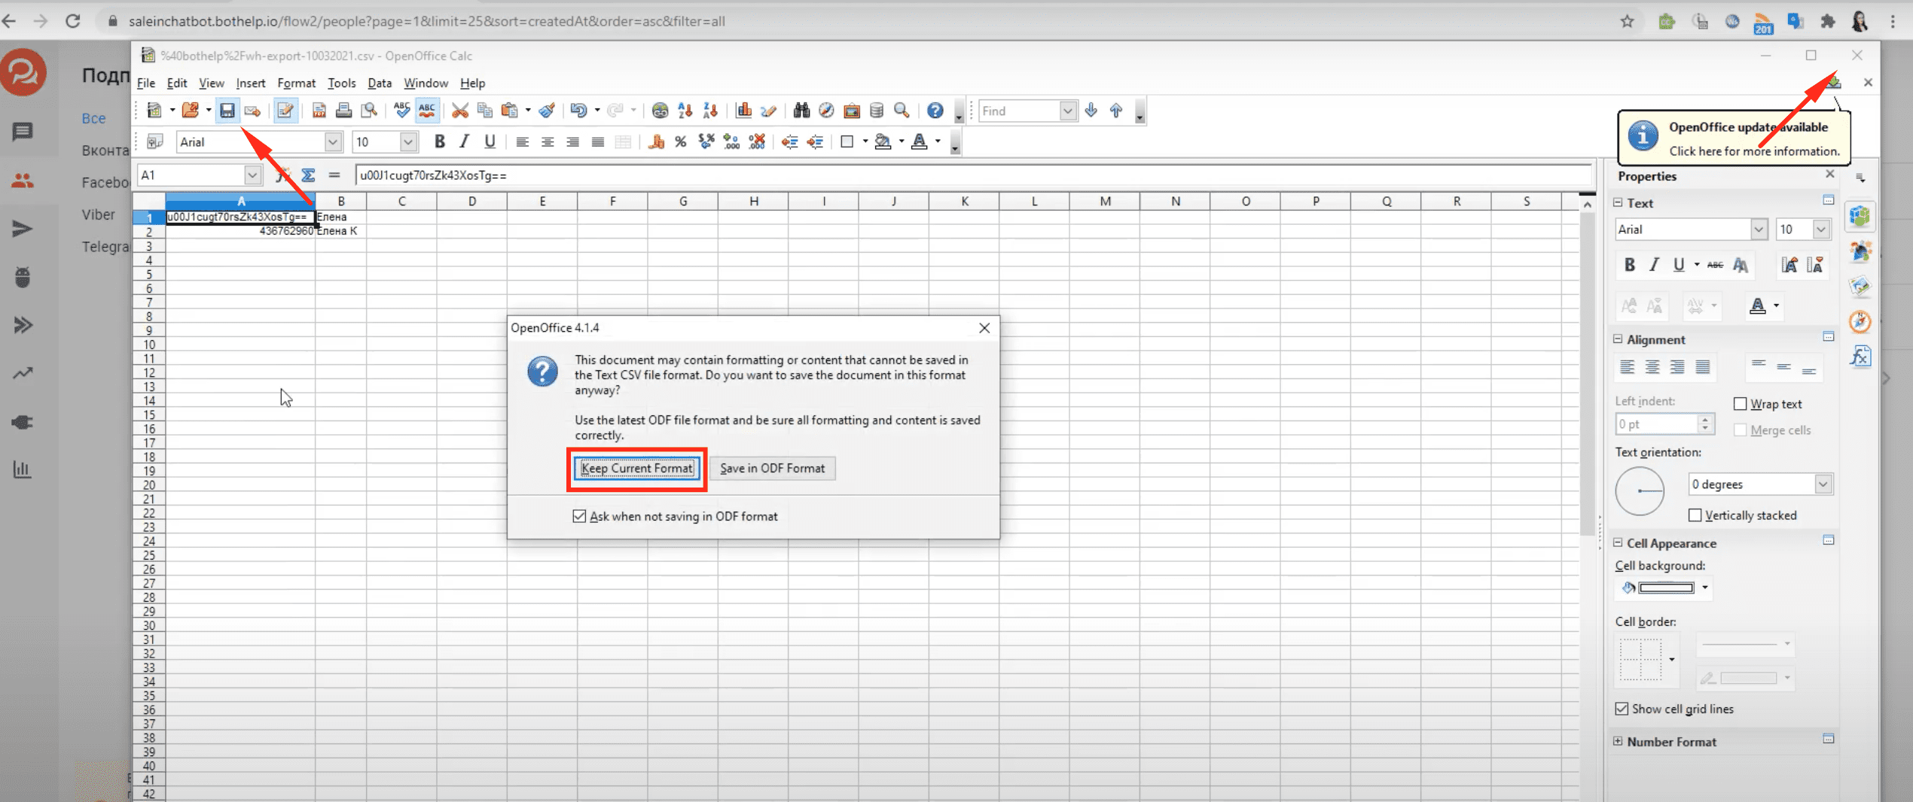1913x802 pixels.
Task: Open the Font Size dropdown in the toolbar
Action: 408,141
